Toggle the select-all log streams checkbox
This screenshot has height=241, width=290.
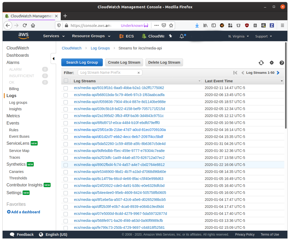click(x=66, y=81)
